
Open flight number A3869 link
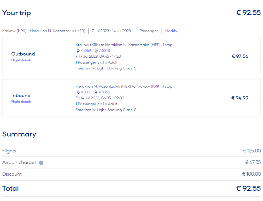(87, 51)
